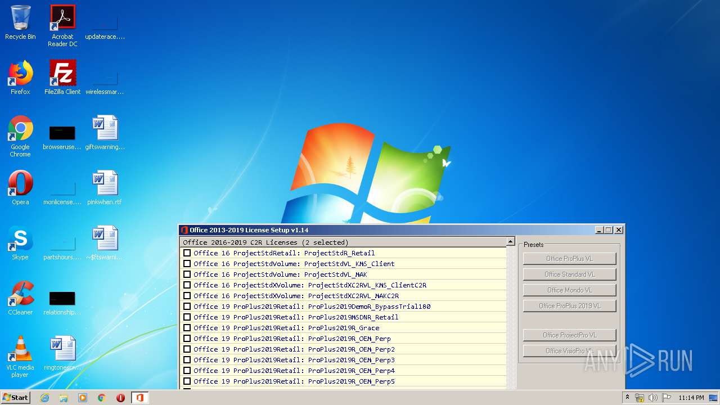Click the taskbar clock showing 11:14 PM
The width and height of the screenshot is (720, 405).
691,398
